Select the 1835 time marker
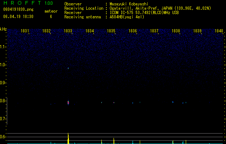 click(111, 31)
